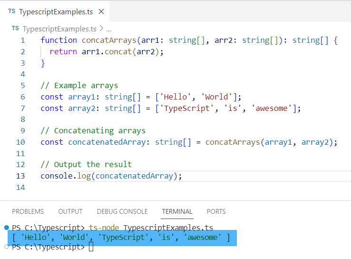Expand the breadcrumb ellipsis after the chevron

pos(109,30)
